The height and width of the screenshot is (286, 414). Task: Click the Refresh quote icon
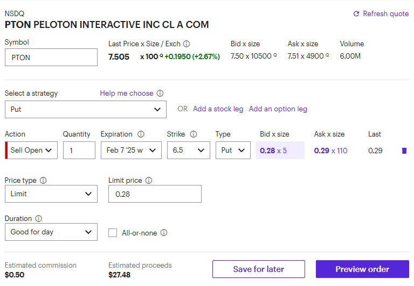point(356,14)
